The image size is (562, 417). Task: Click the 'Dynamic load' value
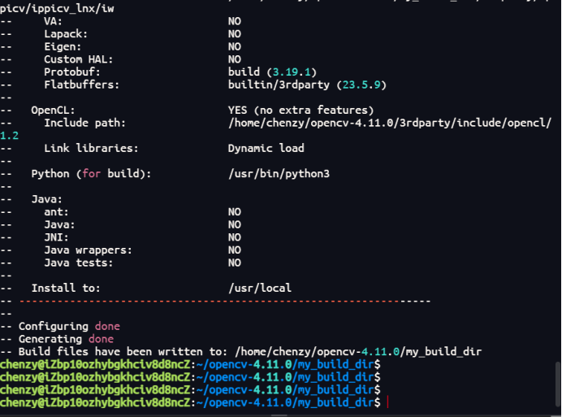coord(266,148)
